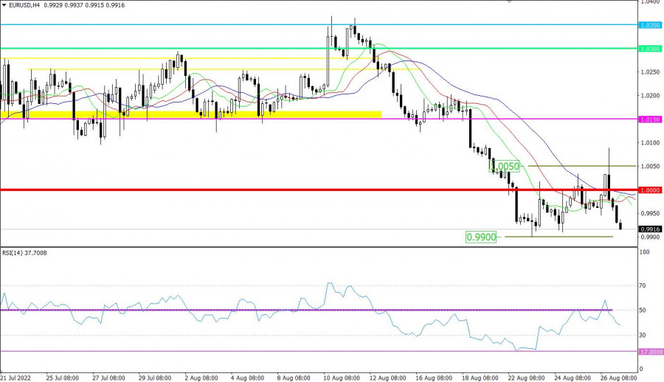Click the red 1.0000 price level tag
This screenshot has height=382, width=664.
point(650,190)
